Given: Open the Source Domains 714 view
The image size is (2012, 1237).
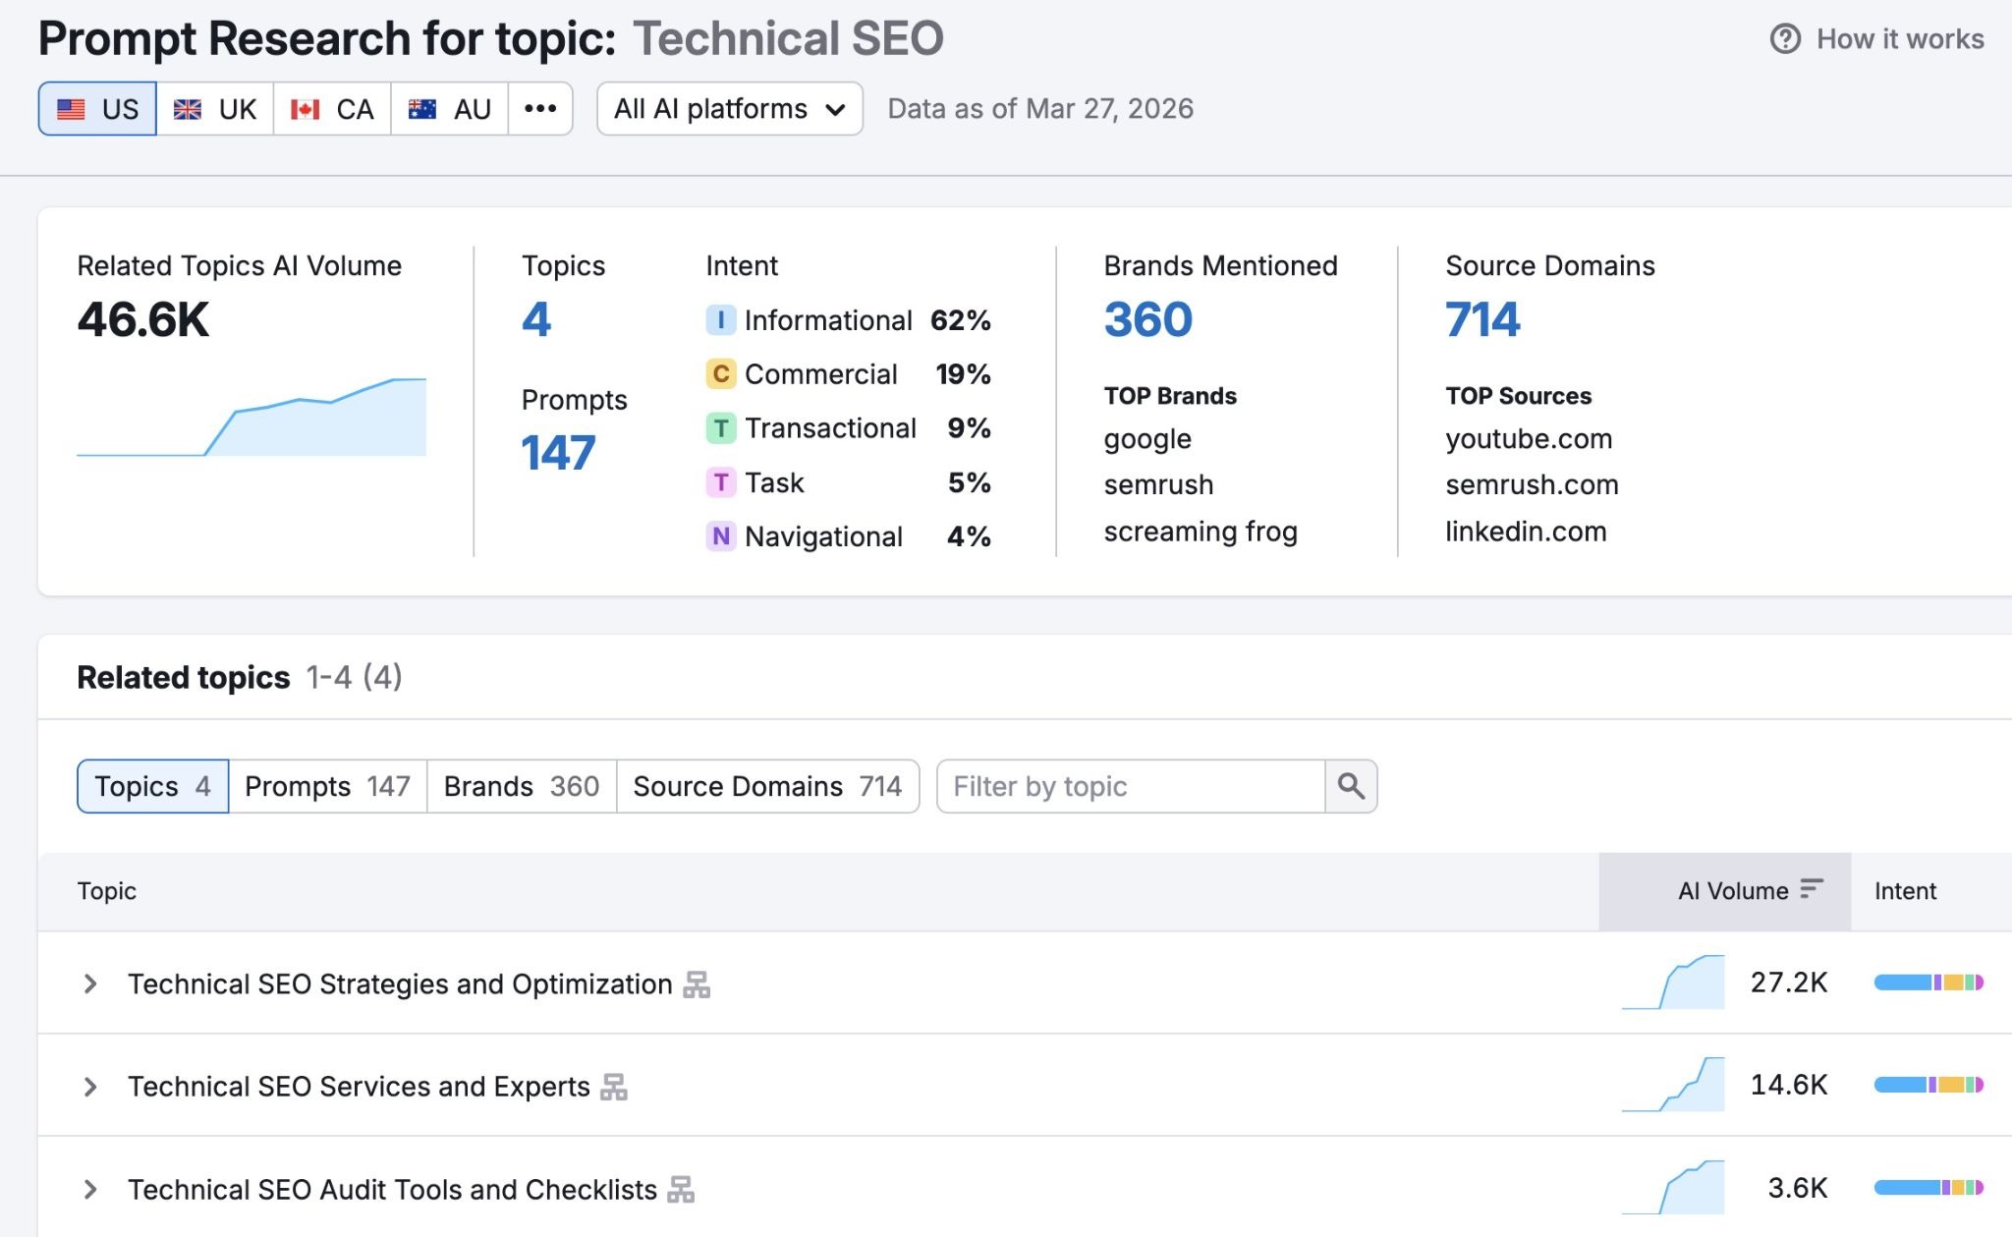Looking at the screenshot, I should tap(769, 786).
